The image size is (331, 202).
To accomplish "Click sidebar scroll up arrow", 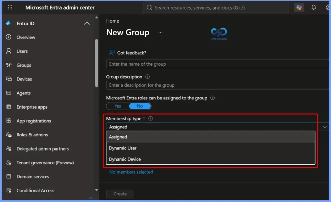I will pyautogui.click(x=96, y=17).
